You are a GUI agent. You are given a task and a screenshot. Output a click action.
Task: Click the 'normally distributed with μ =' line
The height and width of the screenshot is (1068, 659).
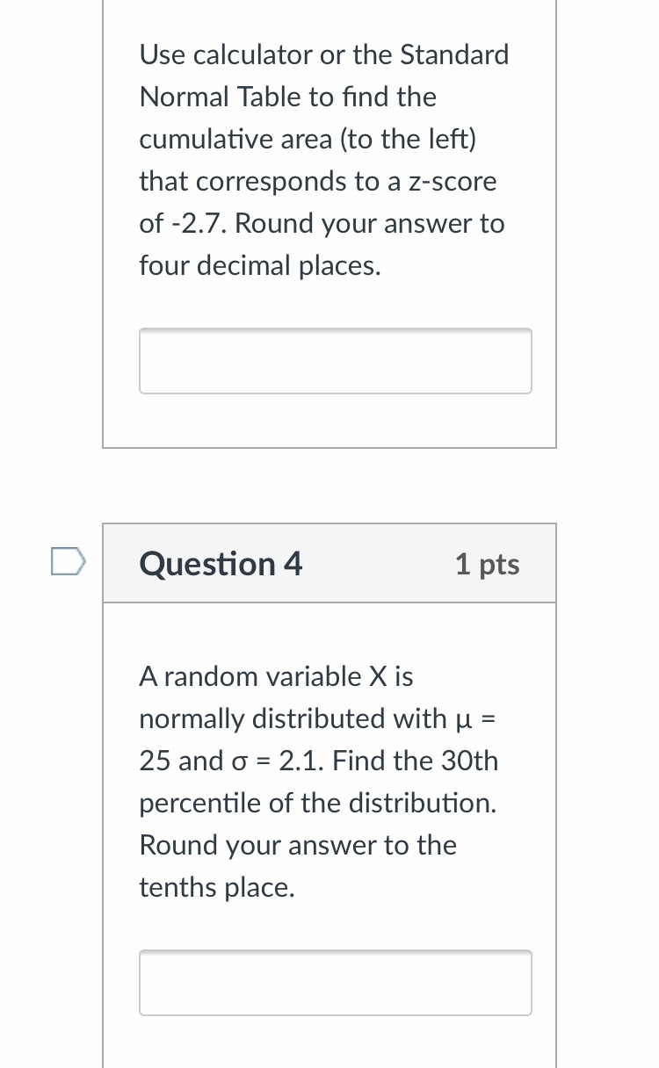[x=318, y=718]
